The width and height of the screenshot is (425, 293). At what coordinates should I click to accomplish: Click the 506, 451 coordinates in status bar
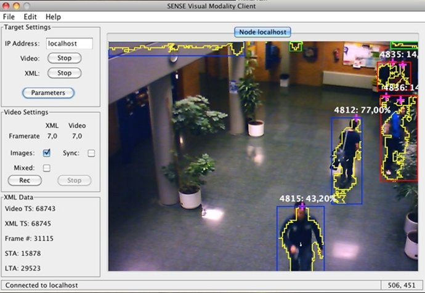pos(402,285)
